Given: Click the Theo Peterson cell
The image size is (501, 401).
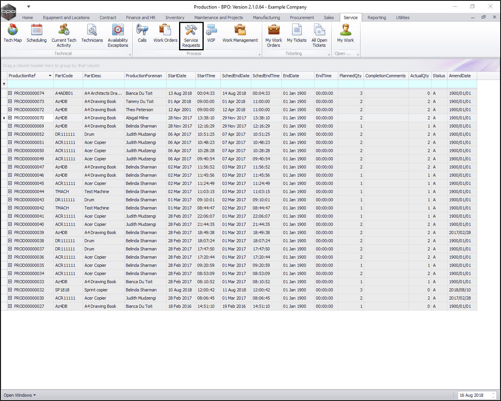Looking at the screenshot, I should tap(146, 110).
